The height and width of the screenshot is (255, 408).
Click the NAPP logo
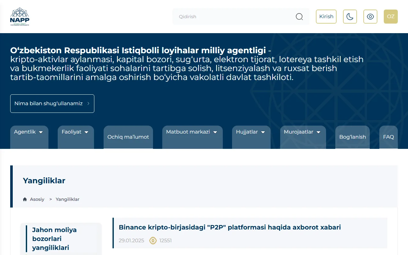(x=20, y=17)
